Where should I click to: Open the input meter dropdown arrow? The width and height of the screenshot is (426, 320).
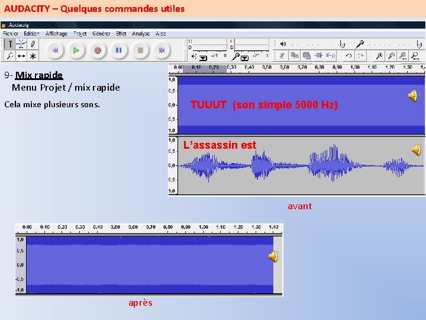(244, 58)
